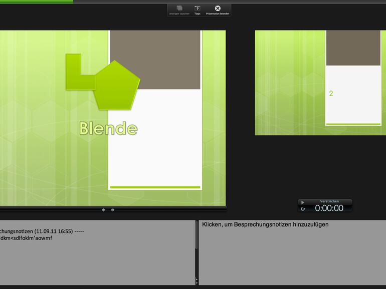Open the Tipps help button
Image resolution: width=386 pixels, height=289 pixels.
197,10
